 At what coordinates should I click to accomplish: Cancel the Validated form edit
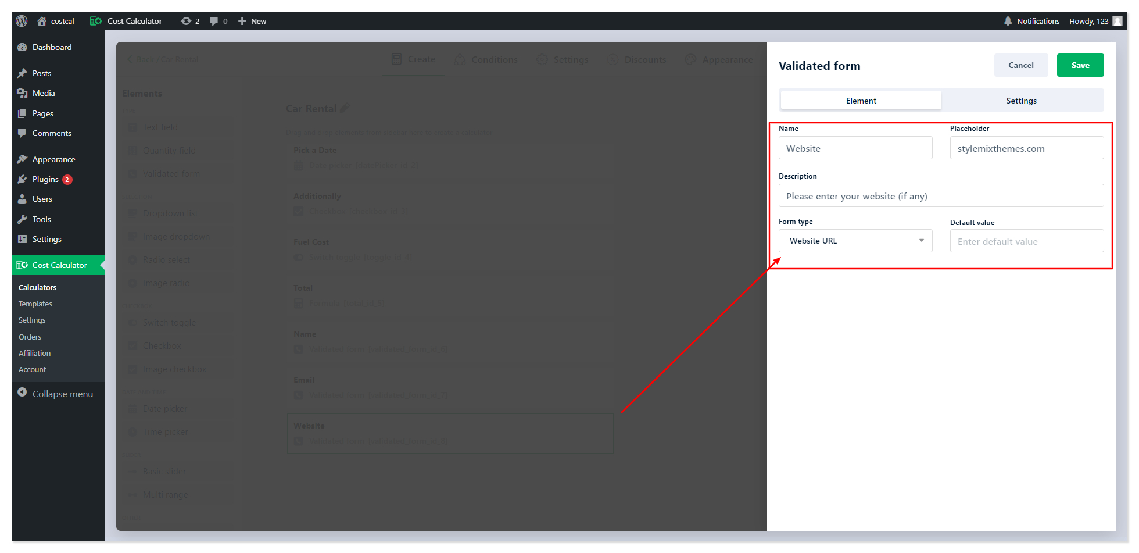1020,65
